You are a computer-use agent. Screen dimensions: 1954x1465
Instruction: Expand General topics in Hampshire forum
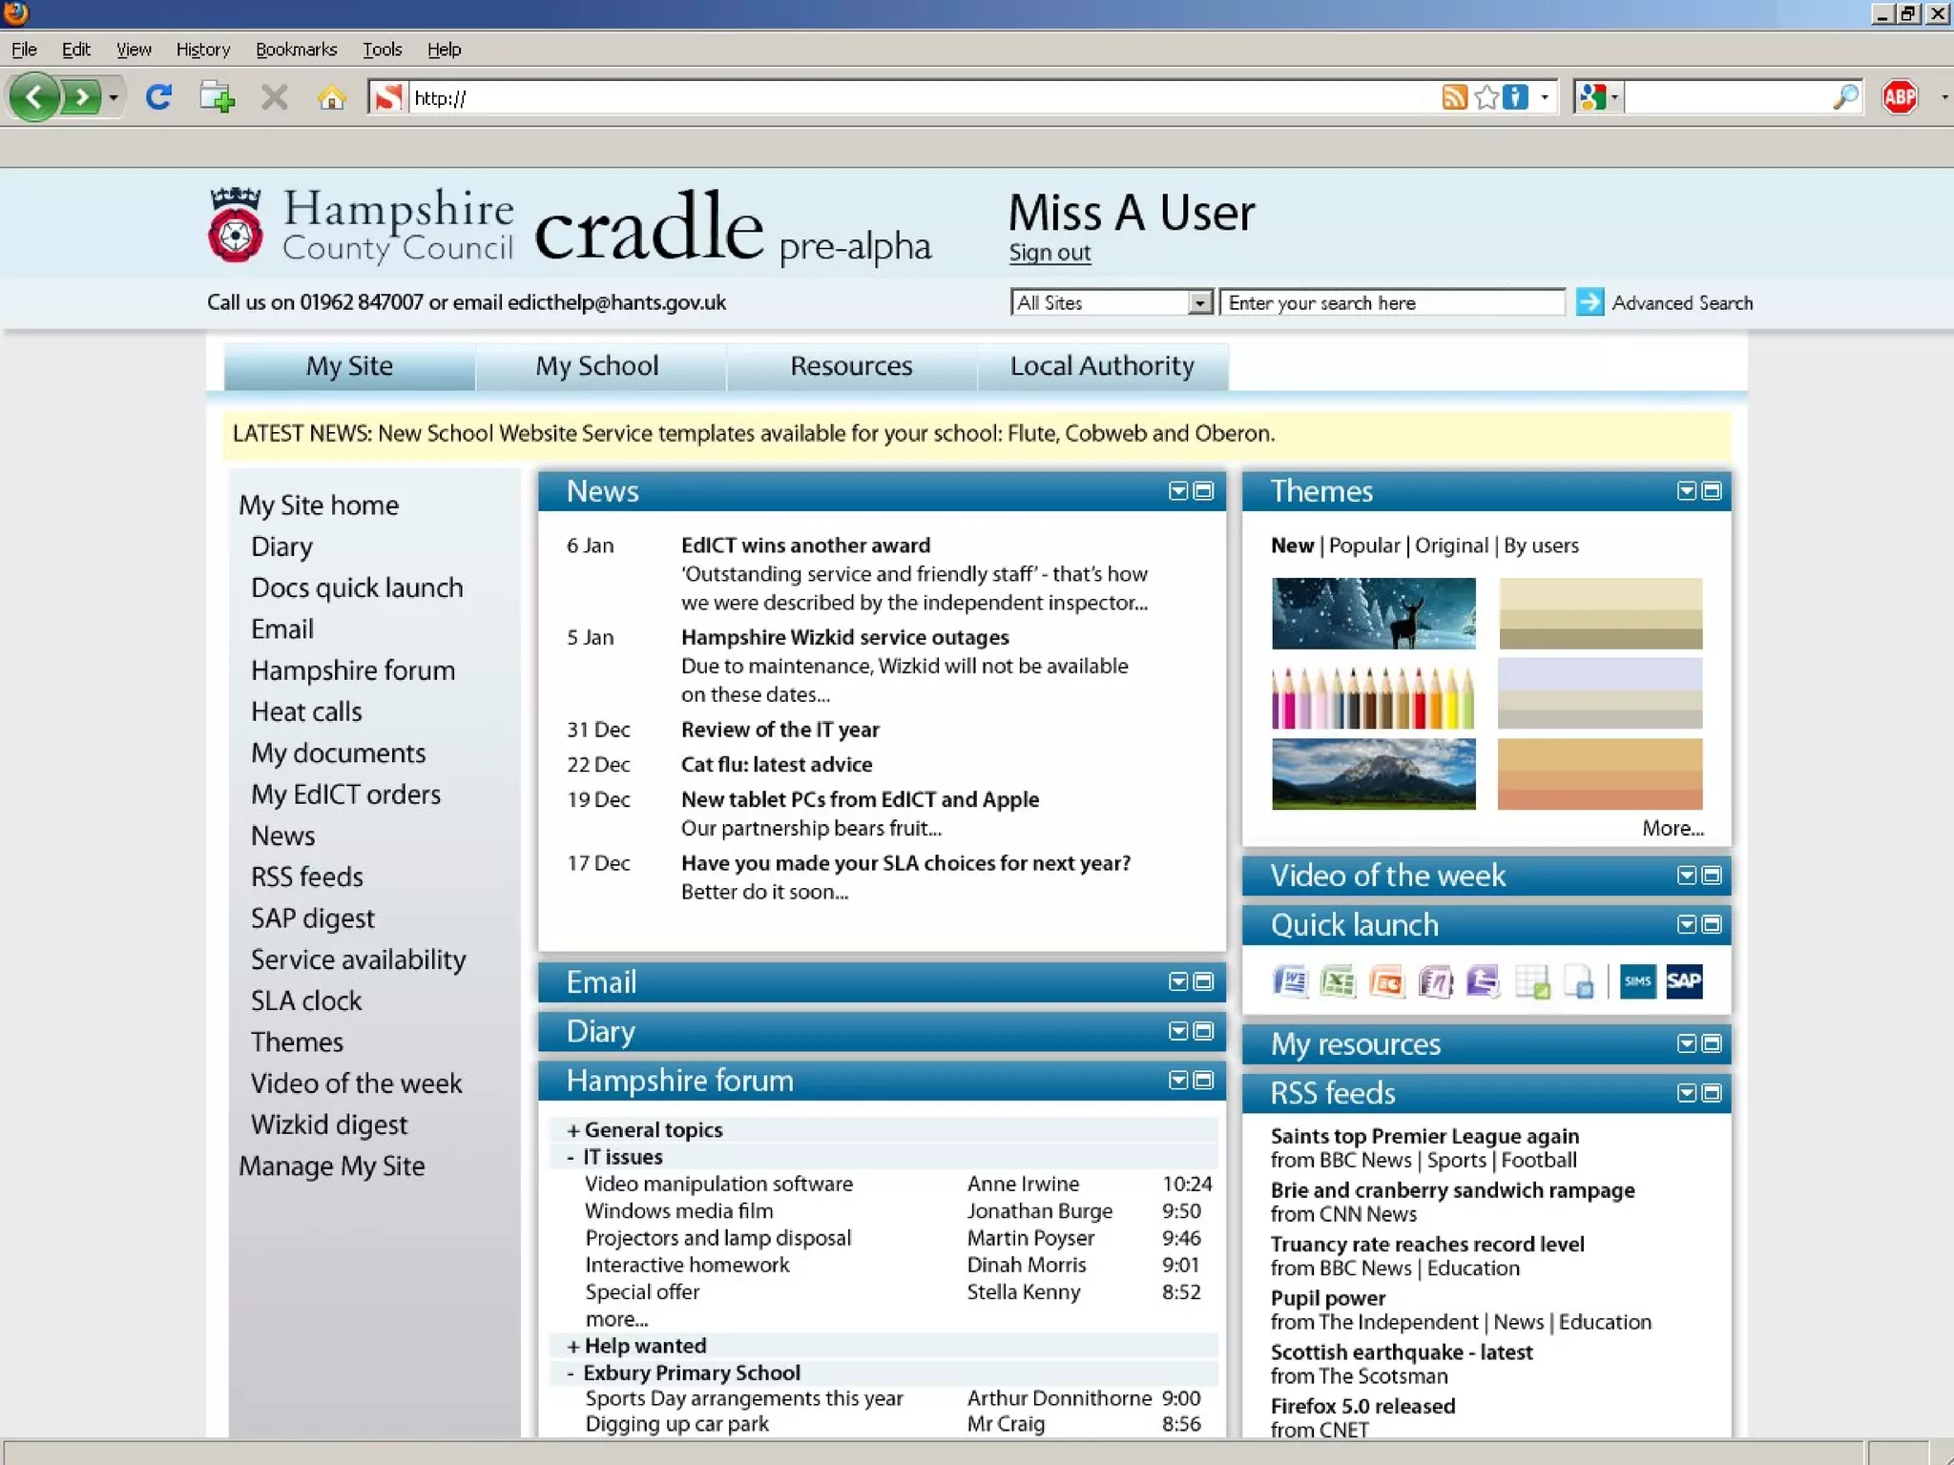point(573,1130)
